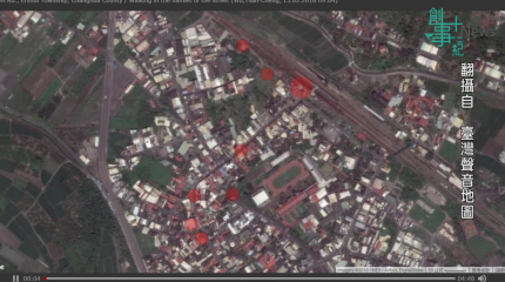Click the red playhead at the progress bar start
Screen dimensions: 505x282
tap(43, 278)
